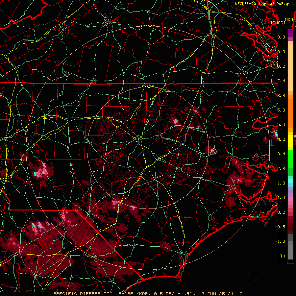Click the -1.3 scale value

click(x=280, y=241)
